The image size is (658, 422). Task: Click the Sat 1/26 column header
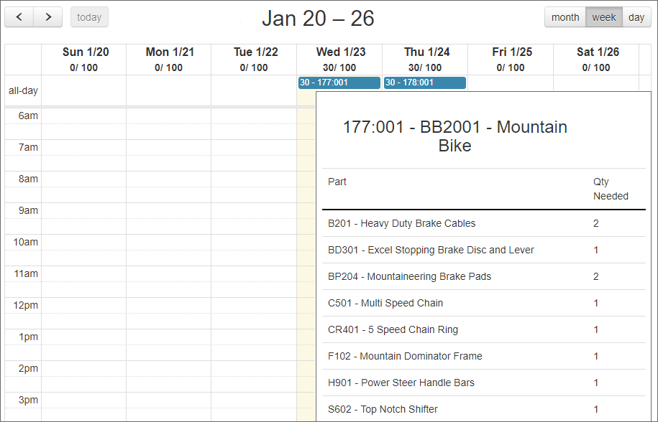(596, 59)
